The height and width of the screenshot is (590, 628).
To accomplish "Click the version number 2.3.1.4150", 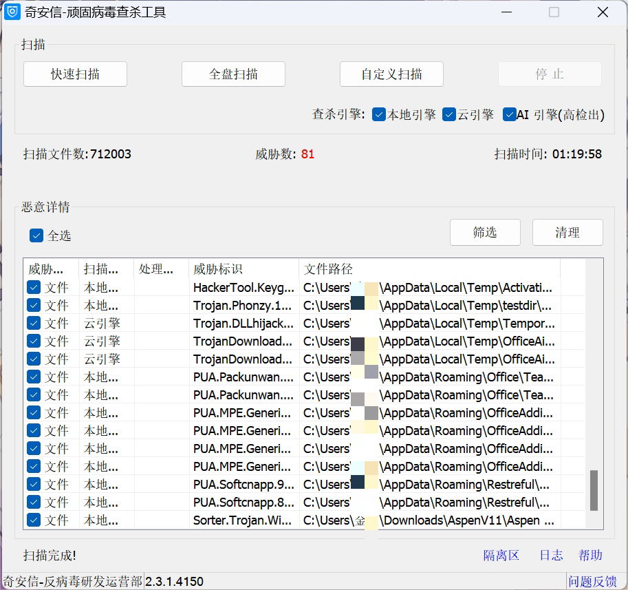I will coord(174,582).
